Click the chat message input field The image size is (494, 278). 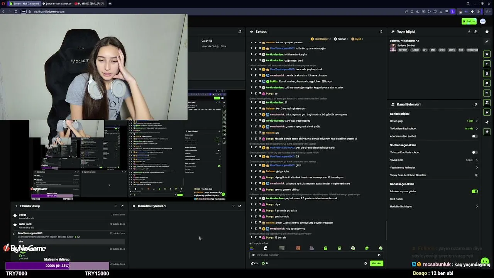pyautogui.click(x=316, y=255)
